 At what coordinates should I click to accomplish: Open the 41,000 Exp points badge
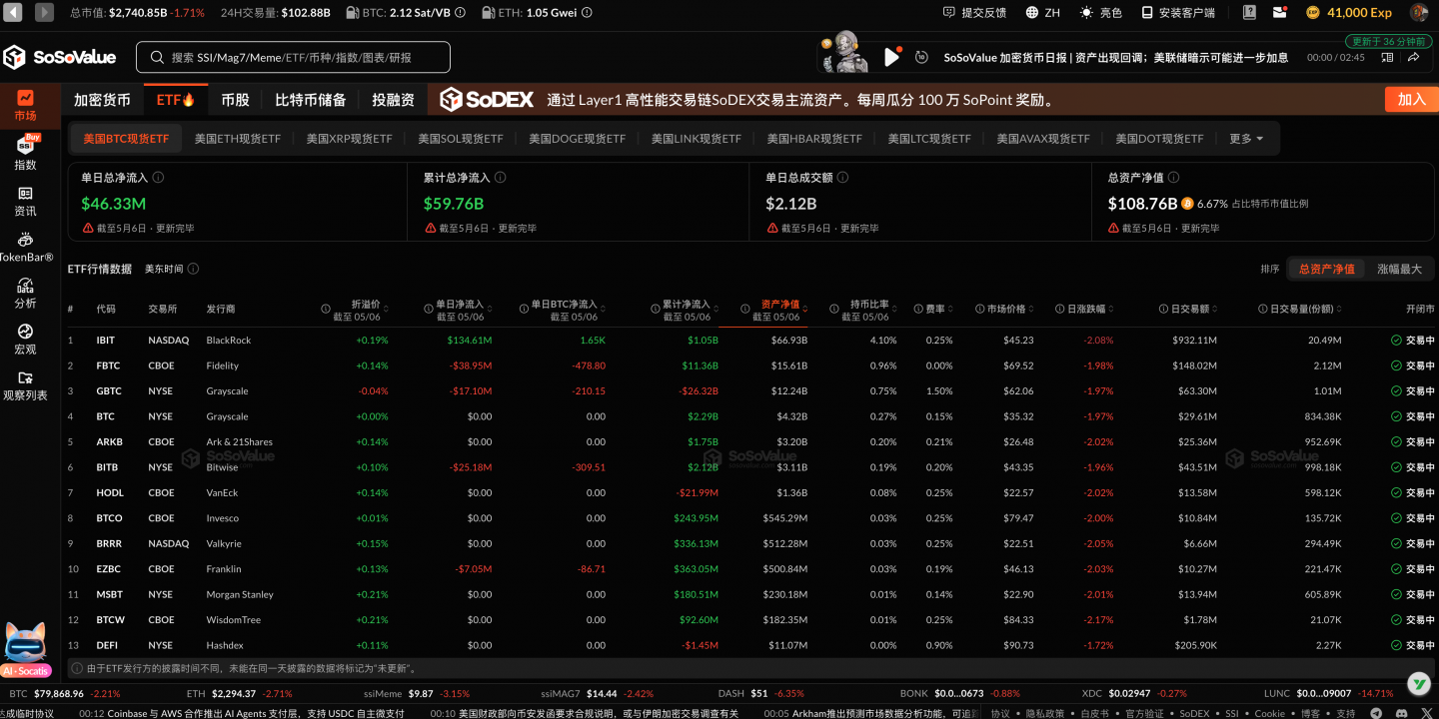(x=1348, y=13)
